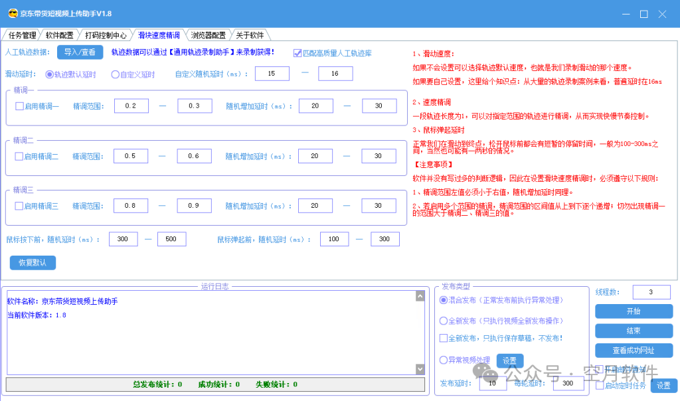The image size is (680, 401).
Task: Click mouse-down delay field 500
Action: (x=172, y=239)
